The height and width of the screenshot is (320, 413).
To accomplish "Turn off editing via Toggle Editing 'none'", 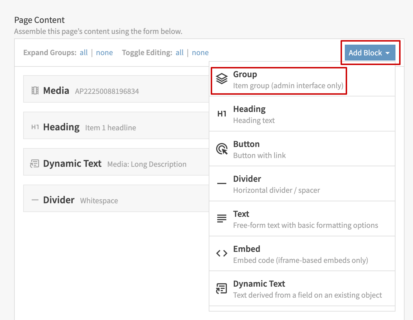I will pos(200,53).
